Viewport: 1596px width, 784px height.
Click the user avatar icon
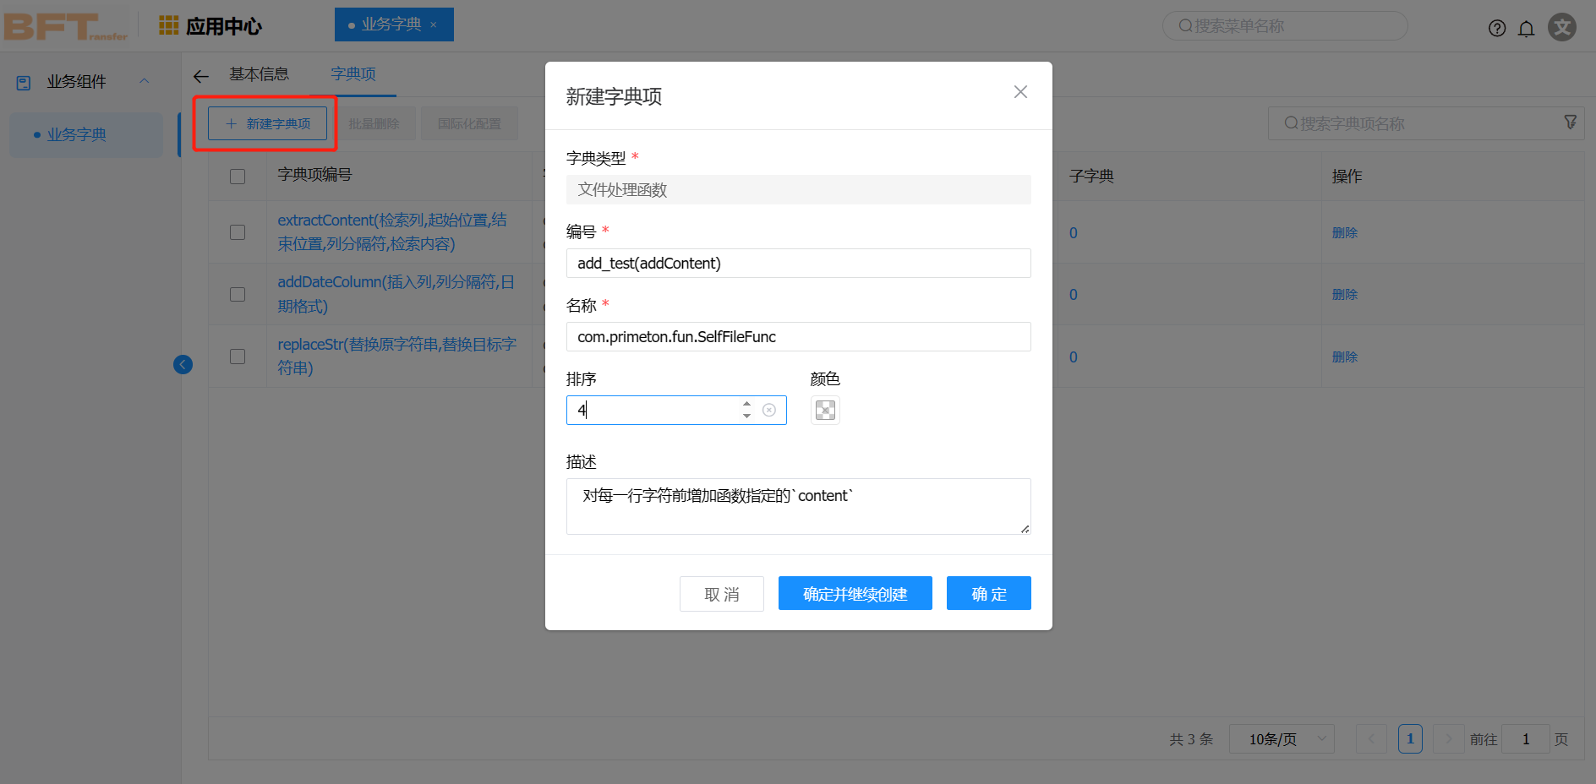[1561, 27]
